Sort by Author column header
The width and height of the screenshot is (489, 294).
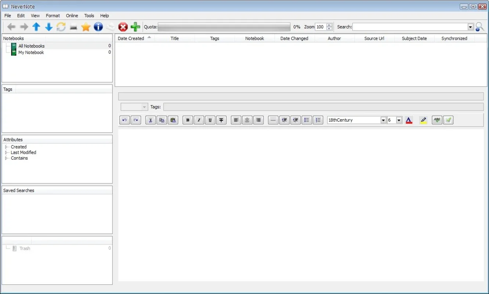334,39
